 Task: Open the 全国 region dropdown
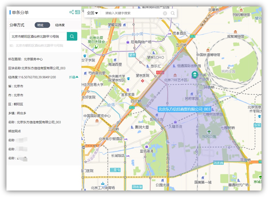(92, 13)
